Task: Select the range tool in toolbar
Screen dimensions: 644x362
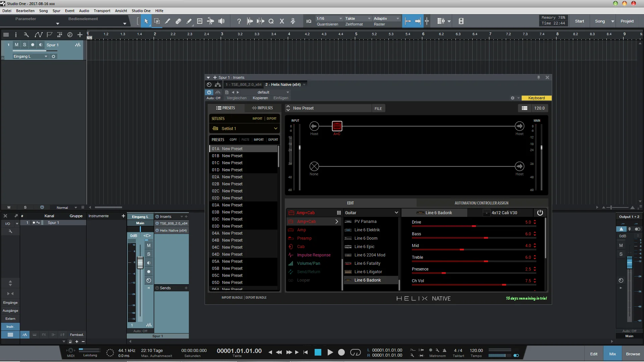Action: click(x=157, y=21)
